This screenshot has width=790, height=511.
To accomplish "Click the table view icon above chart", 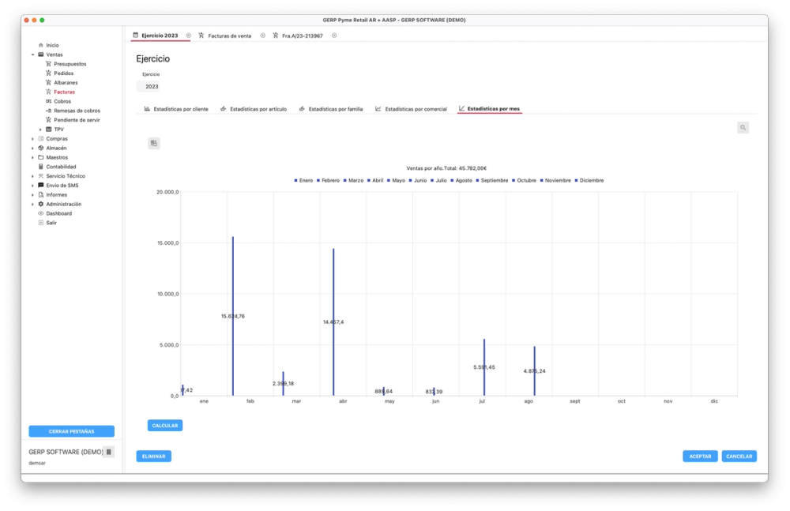I will [154, 143].
